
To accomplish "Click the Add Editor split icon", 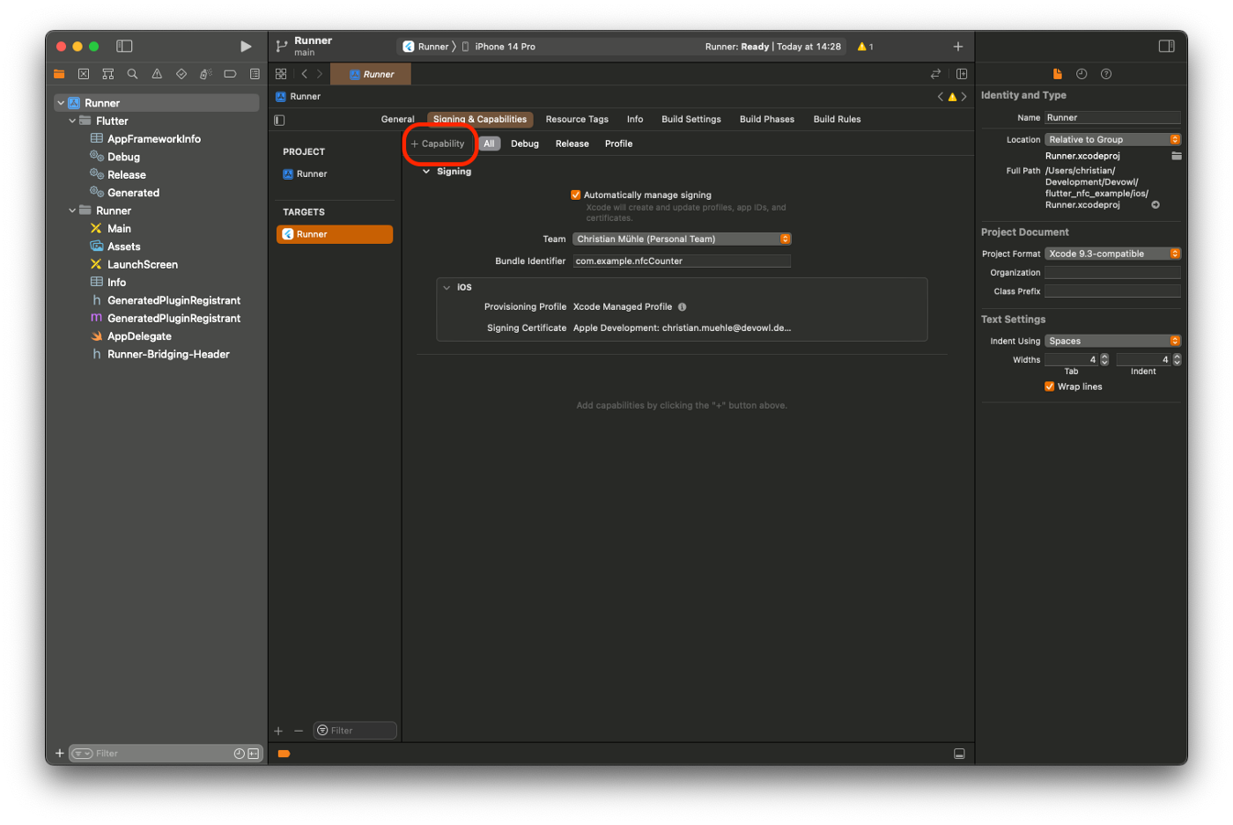I will pyautogui.click(x=962, y=74).
